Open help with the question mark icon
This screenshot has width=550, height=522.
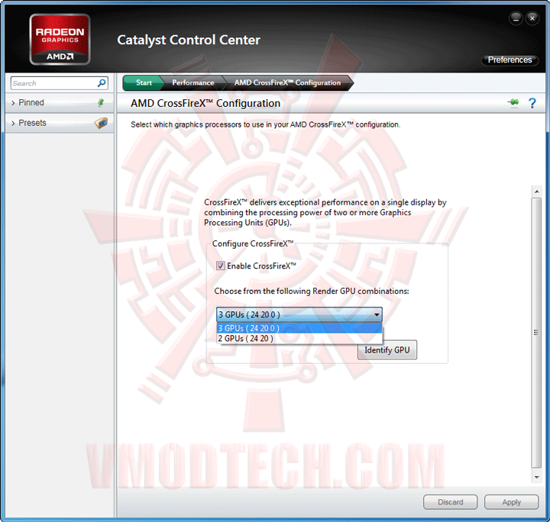[532, 103]
